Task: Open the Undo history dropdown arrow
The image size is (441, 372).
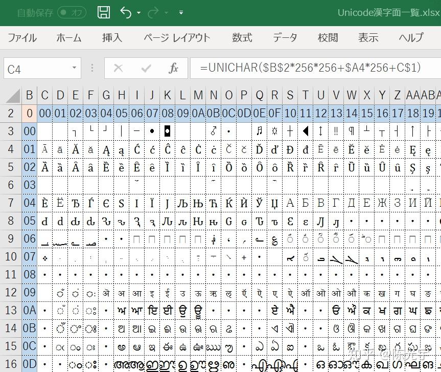Action: pos(140,12)
